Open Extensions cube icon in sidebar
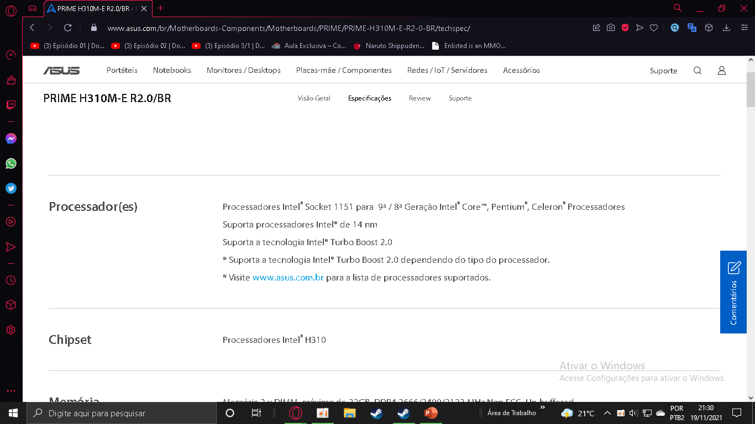Screen dimensions: 755x424 pos(11,305)
